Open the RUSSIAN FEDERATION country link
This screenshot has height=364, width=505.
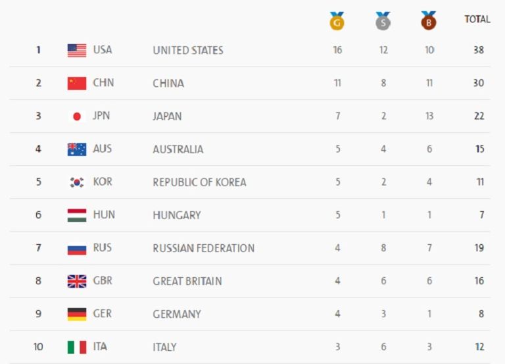tap(203, 249)
